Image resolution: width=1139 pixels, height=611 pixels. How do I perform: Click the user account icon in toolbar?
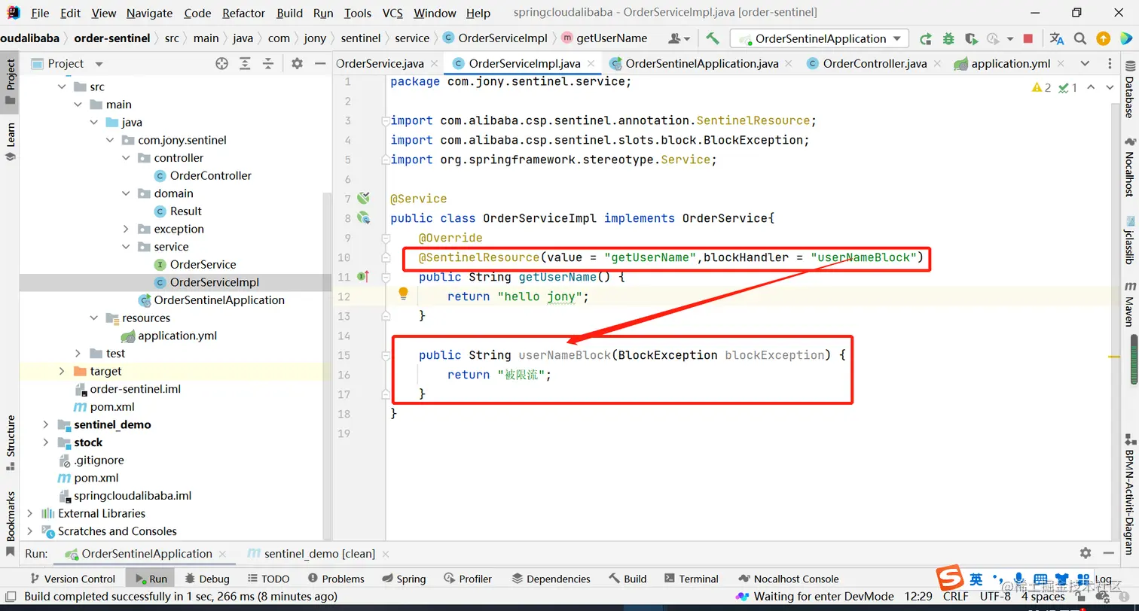[679, 38]
